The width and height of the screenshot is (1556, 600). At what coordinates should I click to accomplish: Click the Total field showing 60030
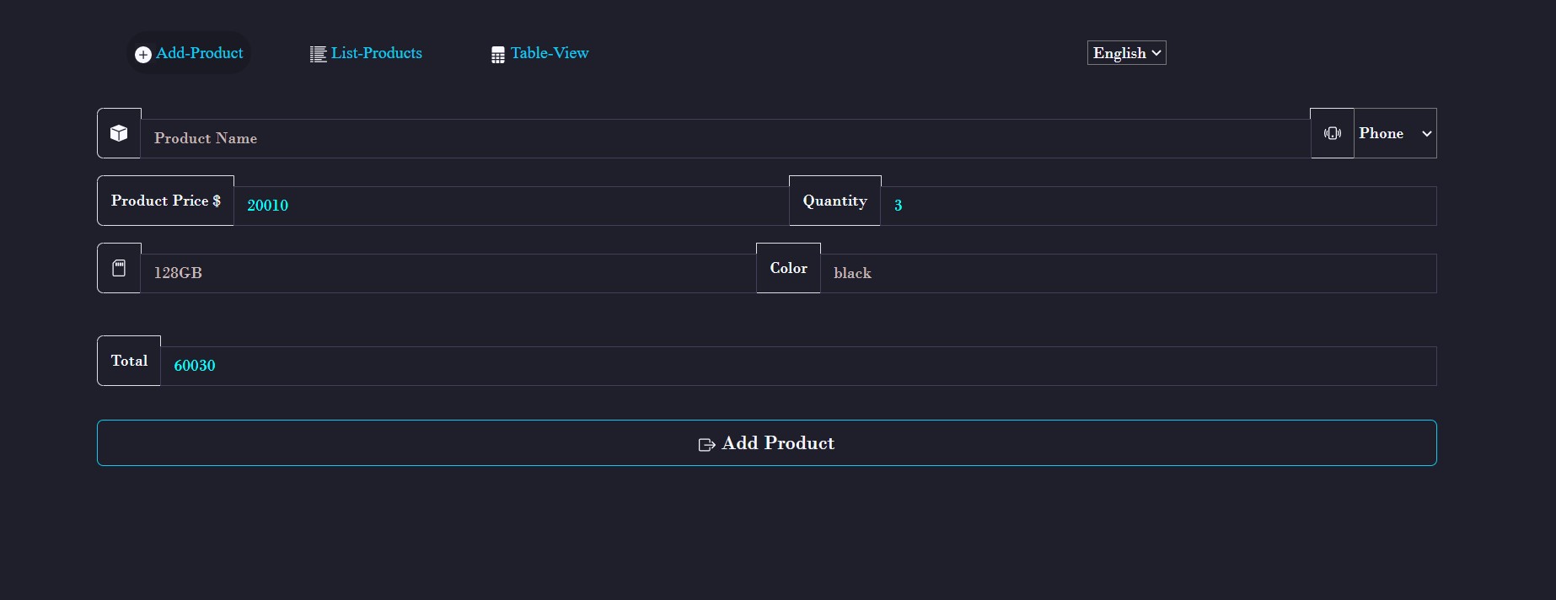click(x=798, y=366)
